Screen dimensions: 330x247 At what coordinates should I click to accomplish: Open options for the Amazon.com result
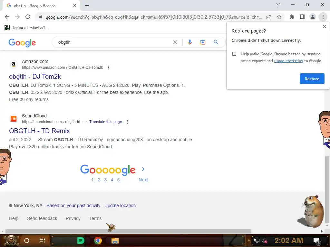(108, 68)
